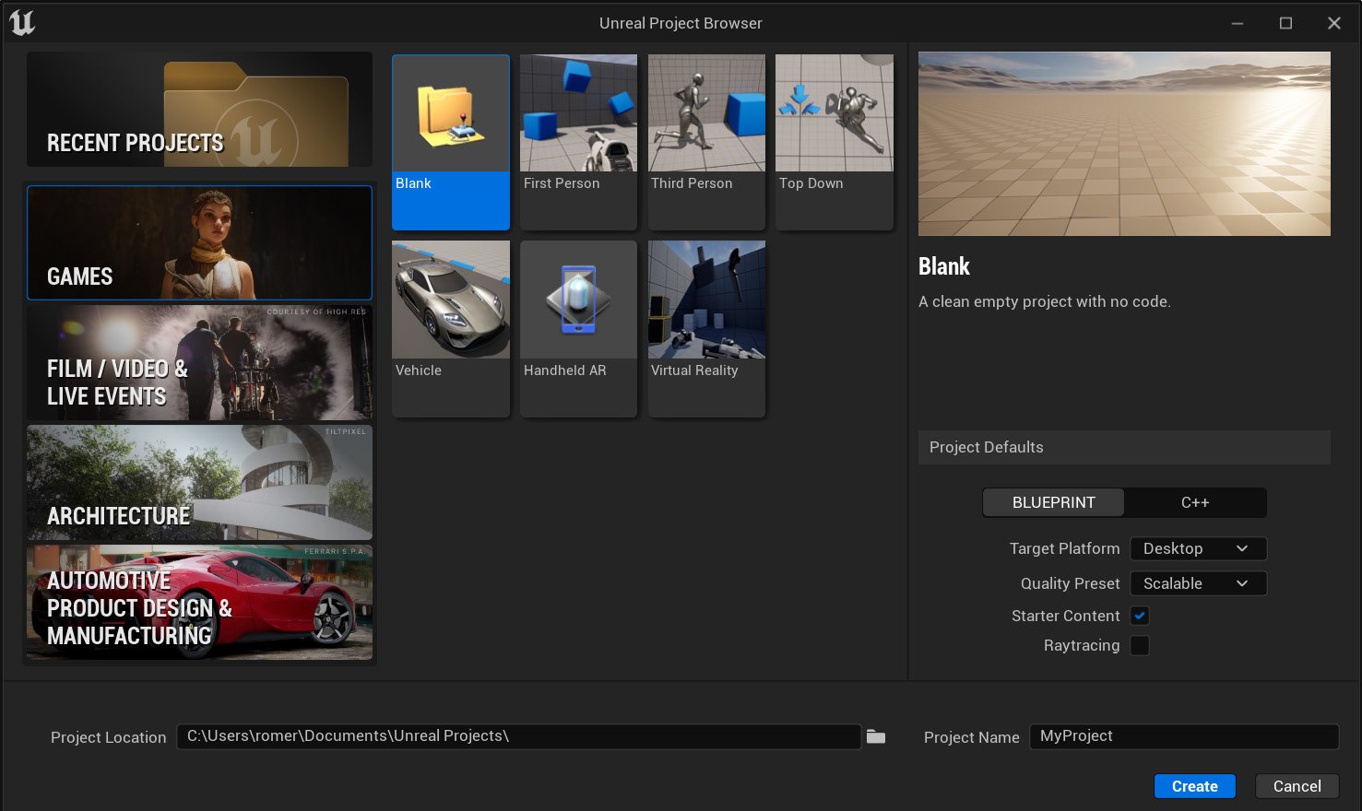The height and width of the screenshot is (811, 1362).
Task: Click the 'Project Location' label text
Action: coord(108,737)
